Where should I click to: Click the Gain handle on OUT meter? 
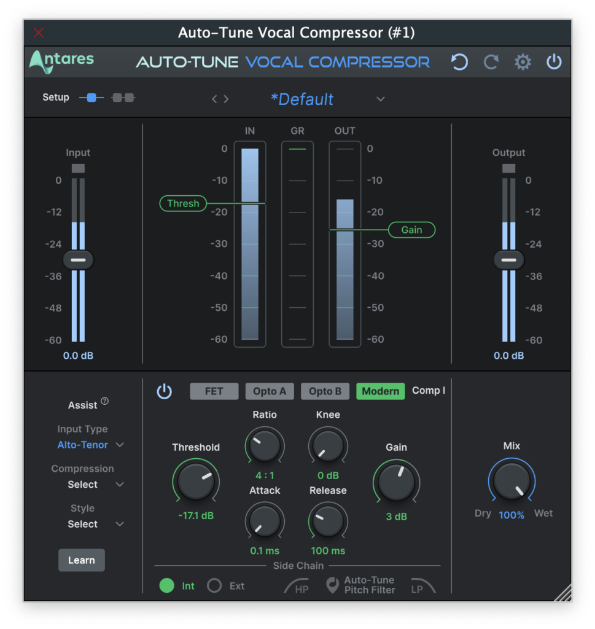pos(412,230)
